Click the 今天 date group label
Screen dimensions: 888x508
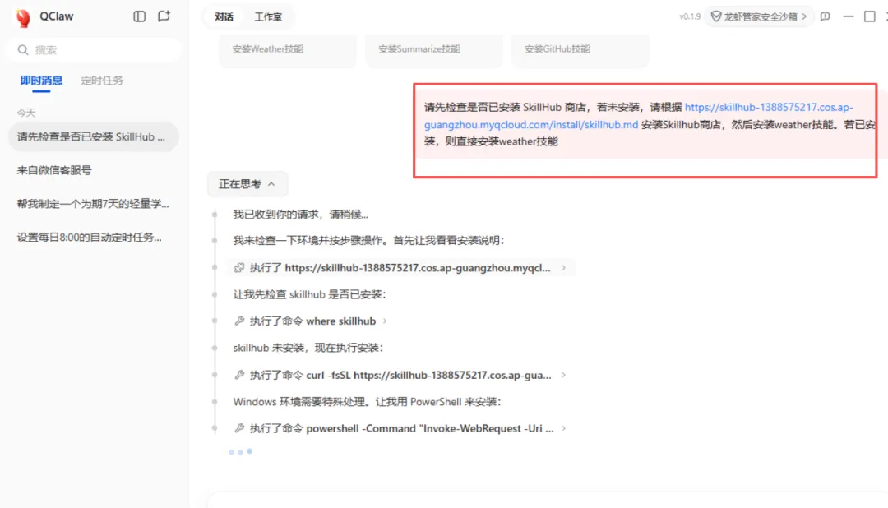pos(26,113)
